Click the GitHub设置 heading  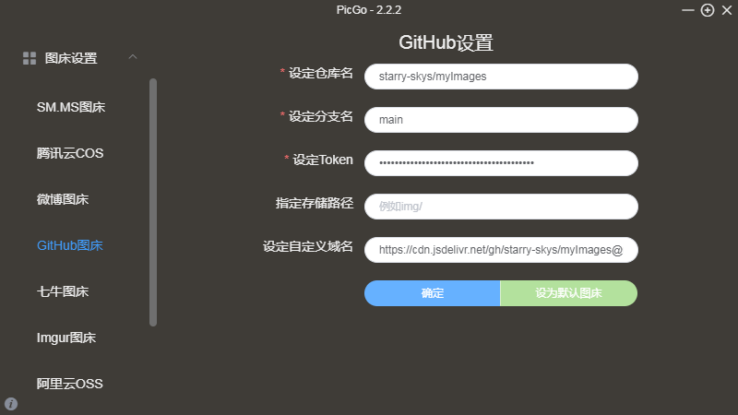[x=446, y=42]
